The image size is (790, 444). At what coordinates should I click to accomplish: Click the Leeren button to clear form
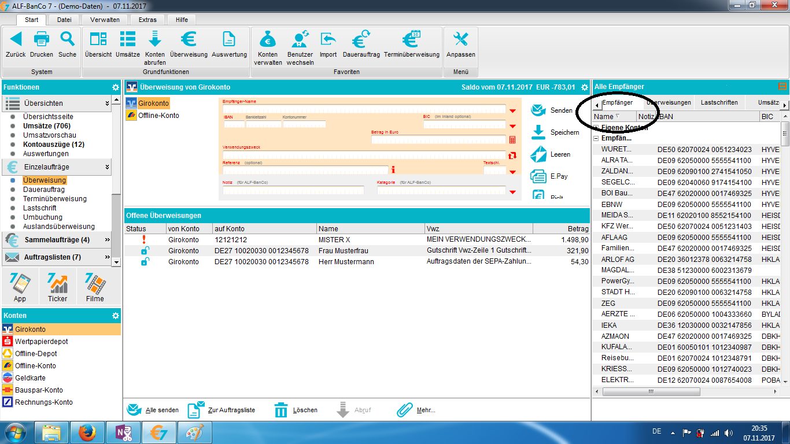(551, 154)
